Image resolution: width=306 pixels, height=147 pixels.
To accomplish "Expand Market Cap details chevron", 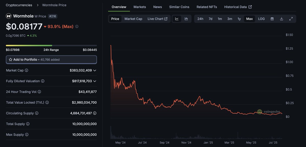I will (x=95, y=70).
